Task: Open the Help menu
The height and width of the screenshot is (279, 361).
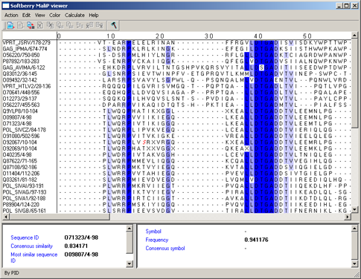Action: tap(94, 16)
